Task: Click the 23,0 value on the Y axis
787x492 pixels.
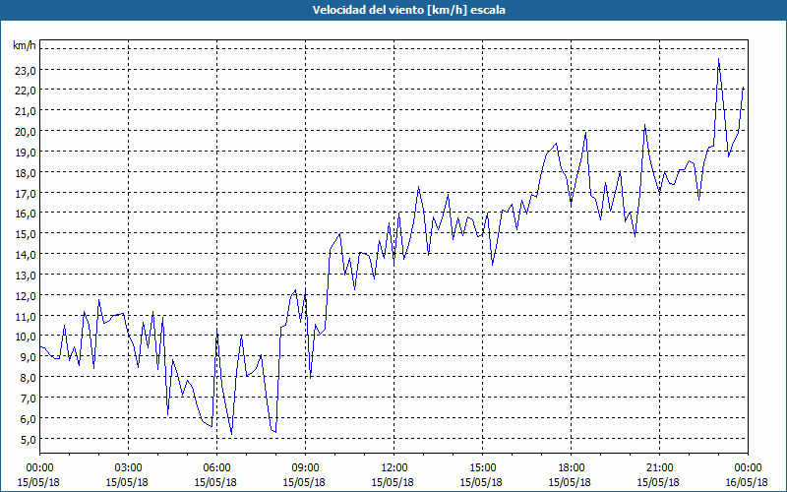Action: tap(26, 70)
